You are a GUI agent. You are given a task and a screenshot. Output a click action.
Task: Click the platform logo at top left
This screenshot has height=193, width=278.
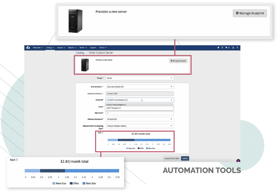[28, 48]
